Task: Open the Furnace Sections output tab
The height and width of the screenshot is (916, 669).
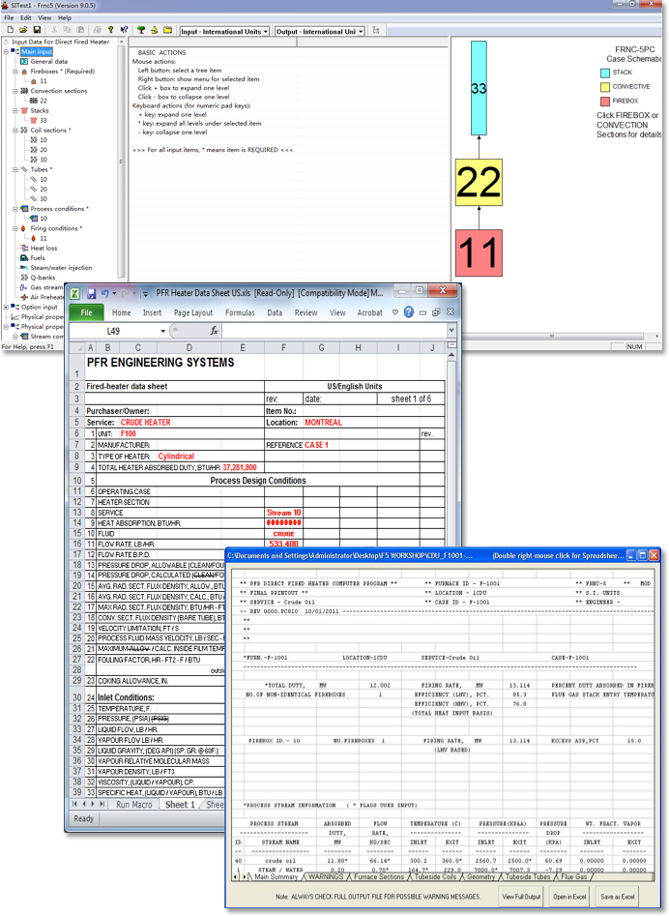Action: [x=379, y=877]
